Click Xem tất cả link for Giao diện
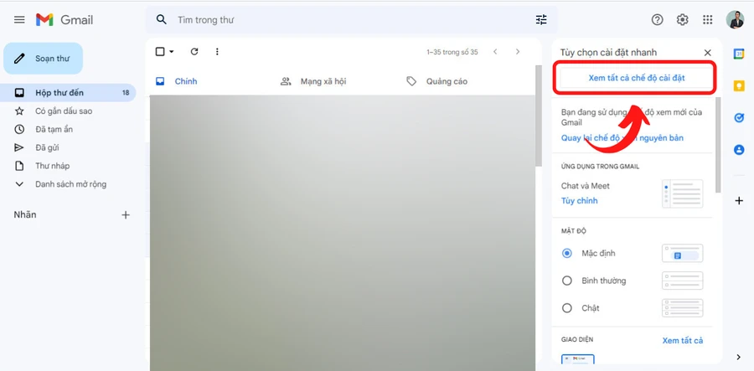 682,341
